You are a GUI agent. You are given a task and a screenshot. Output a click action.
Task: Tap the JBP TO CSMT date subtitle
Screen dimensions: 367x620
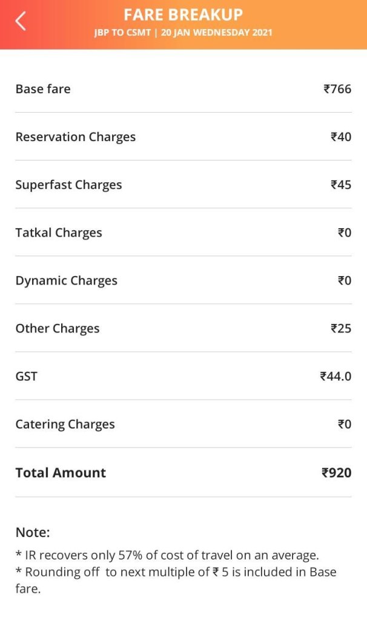click(x=183, y=33)
